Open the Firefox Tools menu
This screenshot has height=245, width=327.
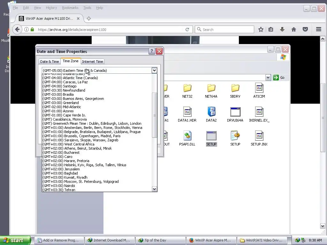point(87,8)
